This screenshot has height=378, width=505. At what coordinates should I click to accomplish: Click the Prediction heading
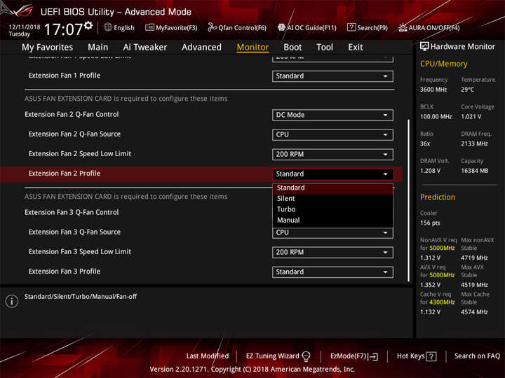(x=438, y=197)
